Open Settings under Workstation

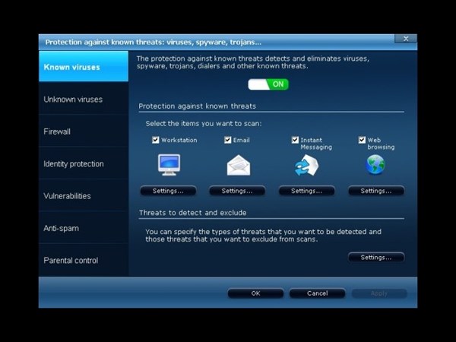tap(168, 191)
